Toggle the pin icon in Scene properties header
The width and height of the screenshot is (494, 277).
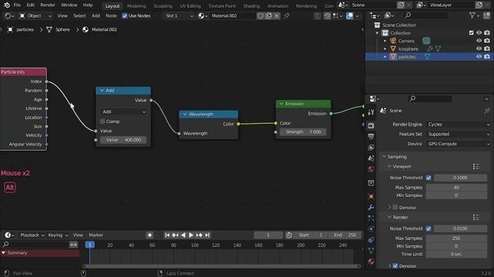[487, 111]
